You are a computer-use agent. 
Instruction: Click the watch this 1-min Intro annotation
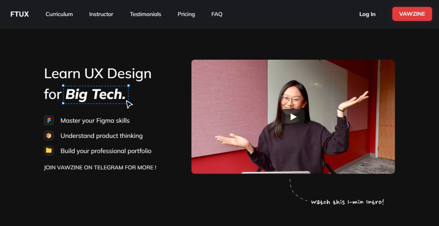pos(347,202)
